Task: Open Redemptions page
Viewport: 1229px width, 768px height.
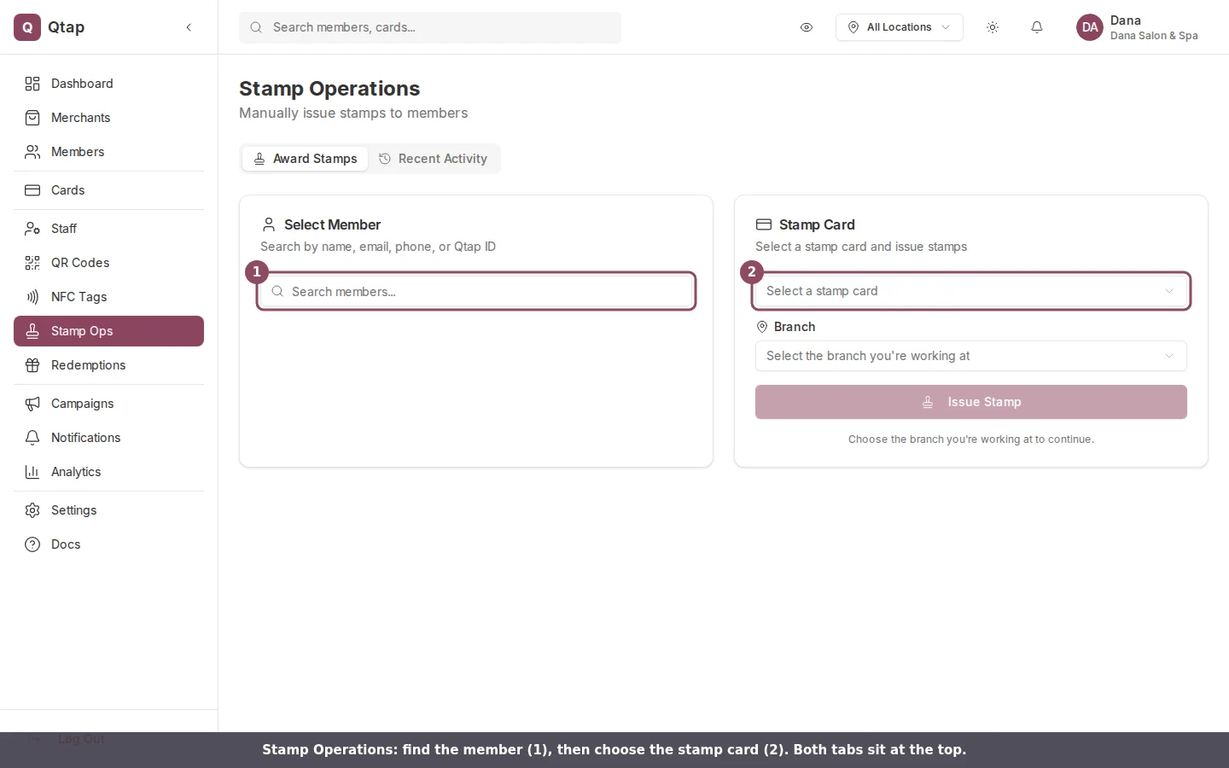Action: coord(108,365)
